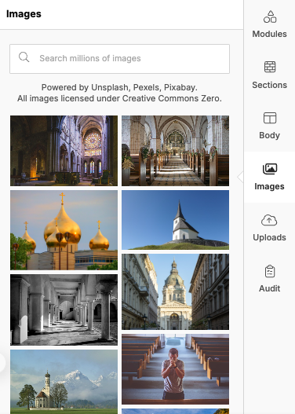Image resolution: width=295 pixels, height=414 pixels.
Task: Select the church aisle with pews image
Action: 175,151
